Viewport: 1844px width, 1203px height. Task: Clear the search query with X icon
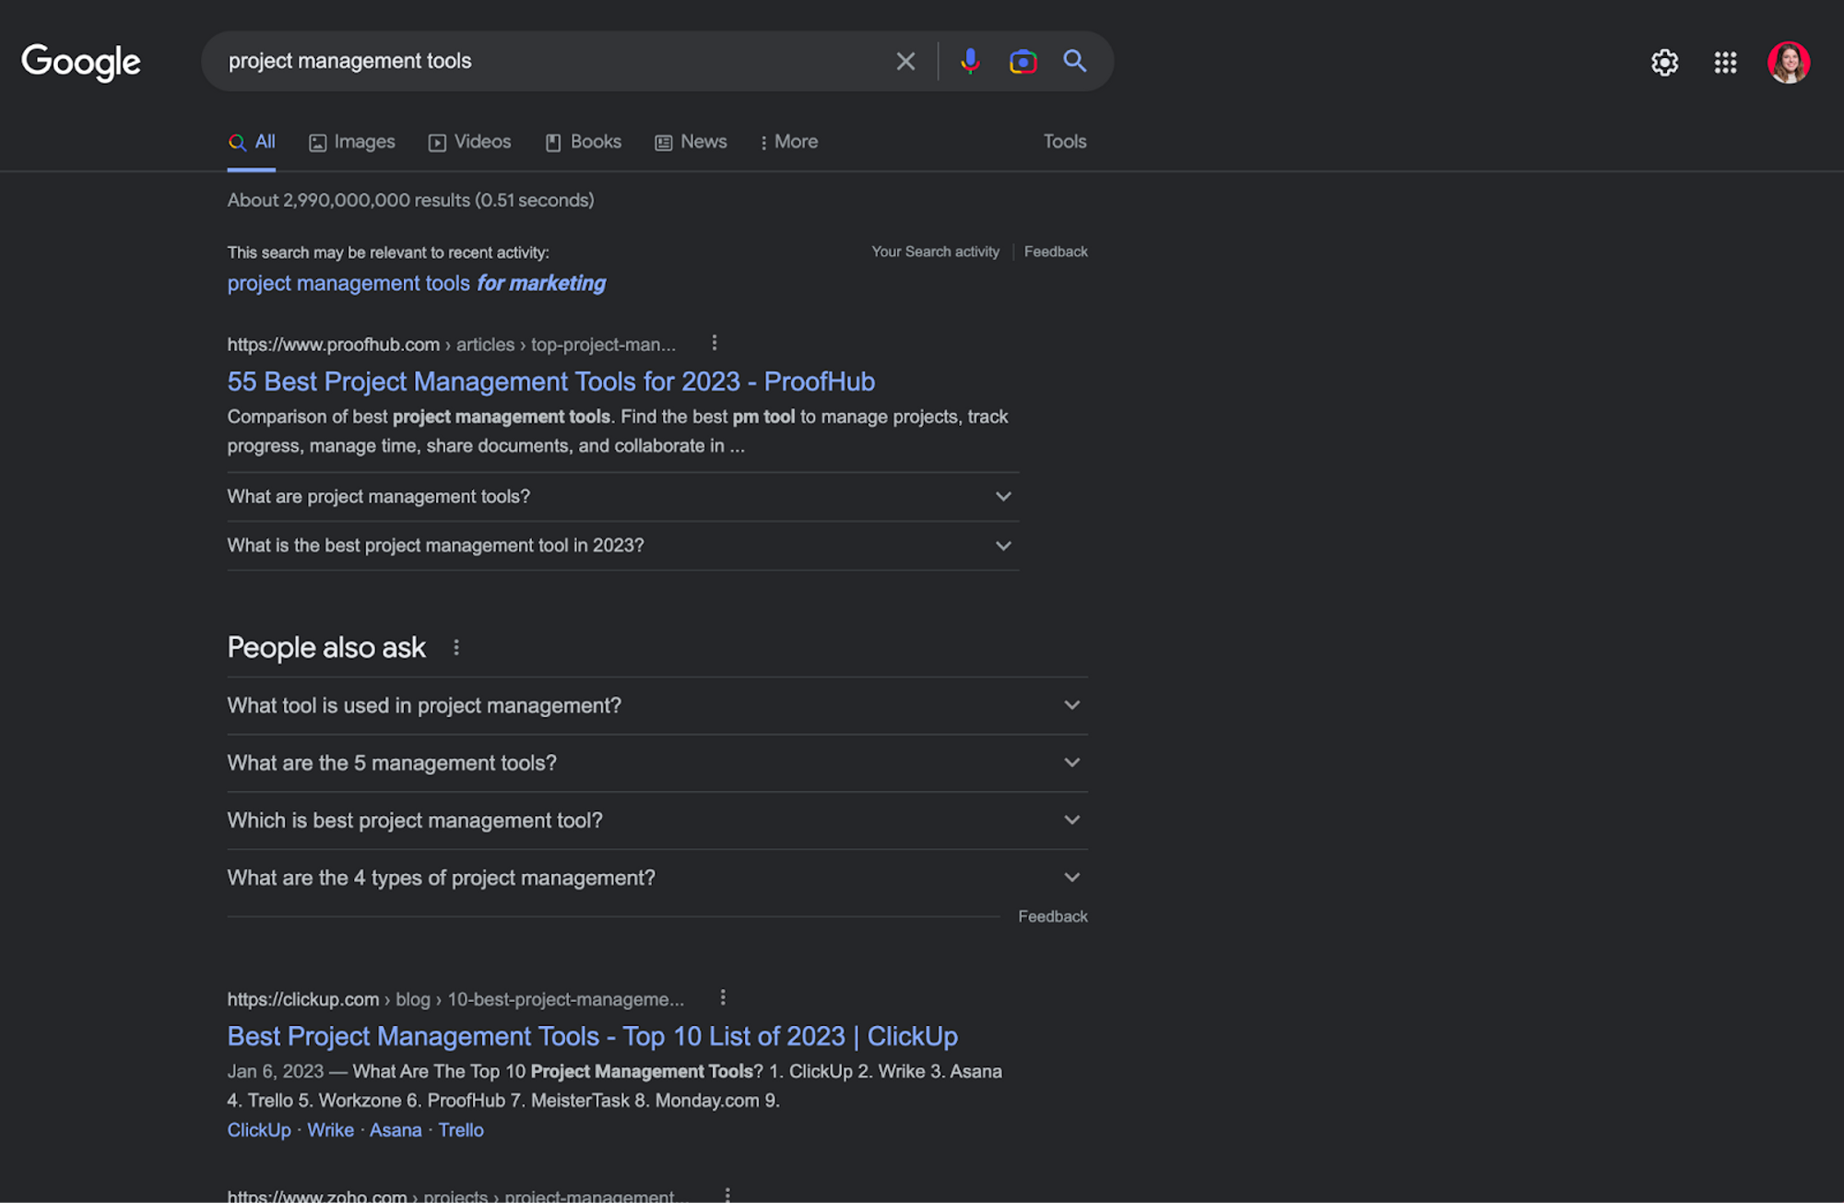point(905,62)
